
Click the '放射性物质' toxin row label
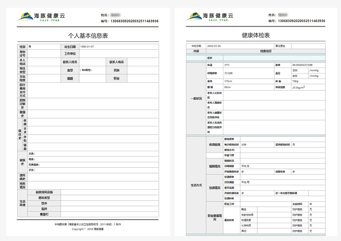click(249, 215)
